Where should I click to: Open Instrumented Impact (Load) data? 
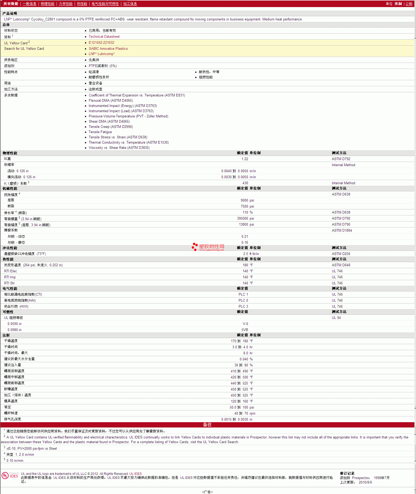(x=121, y=111)
